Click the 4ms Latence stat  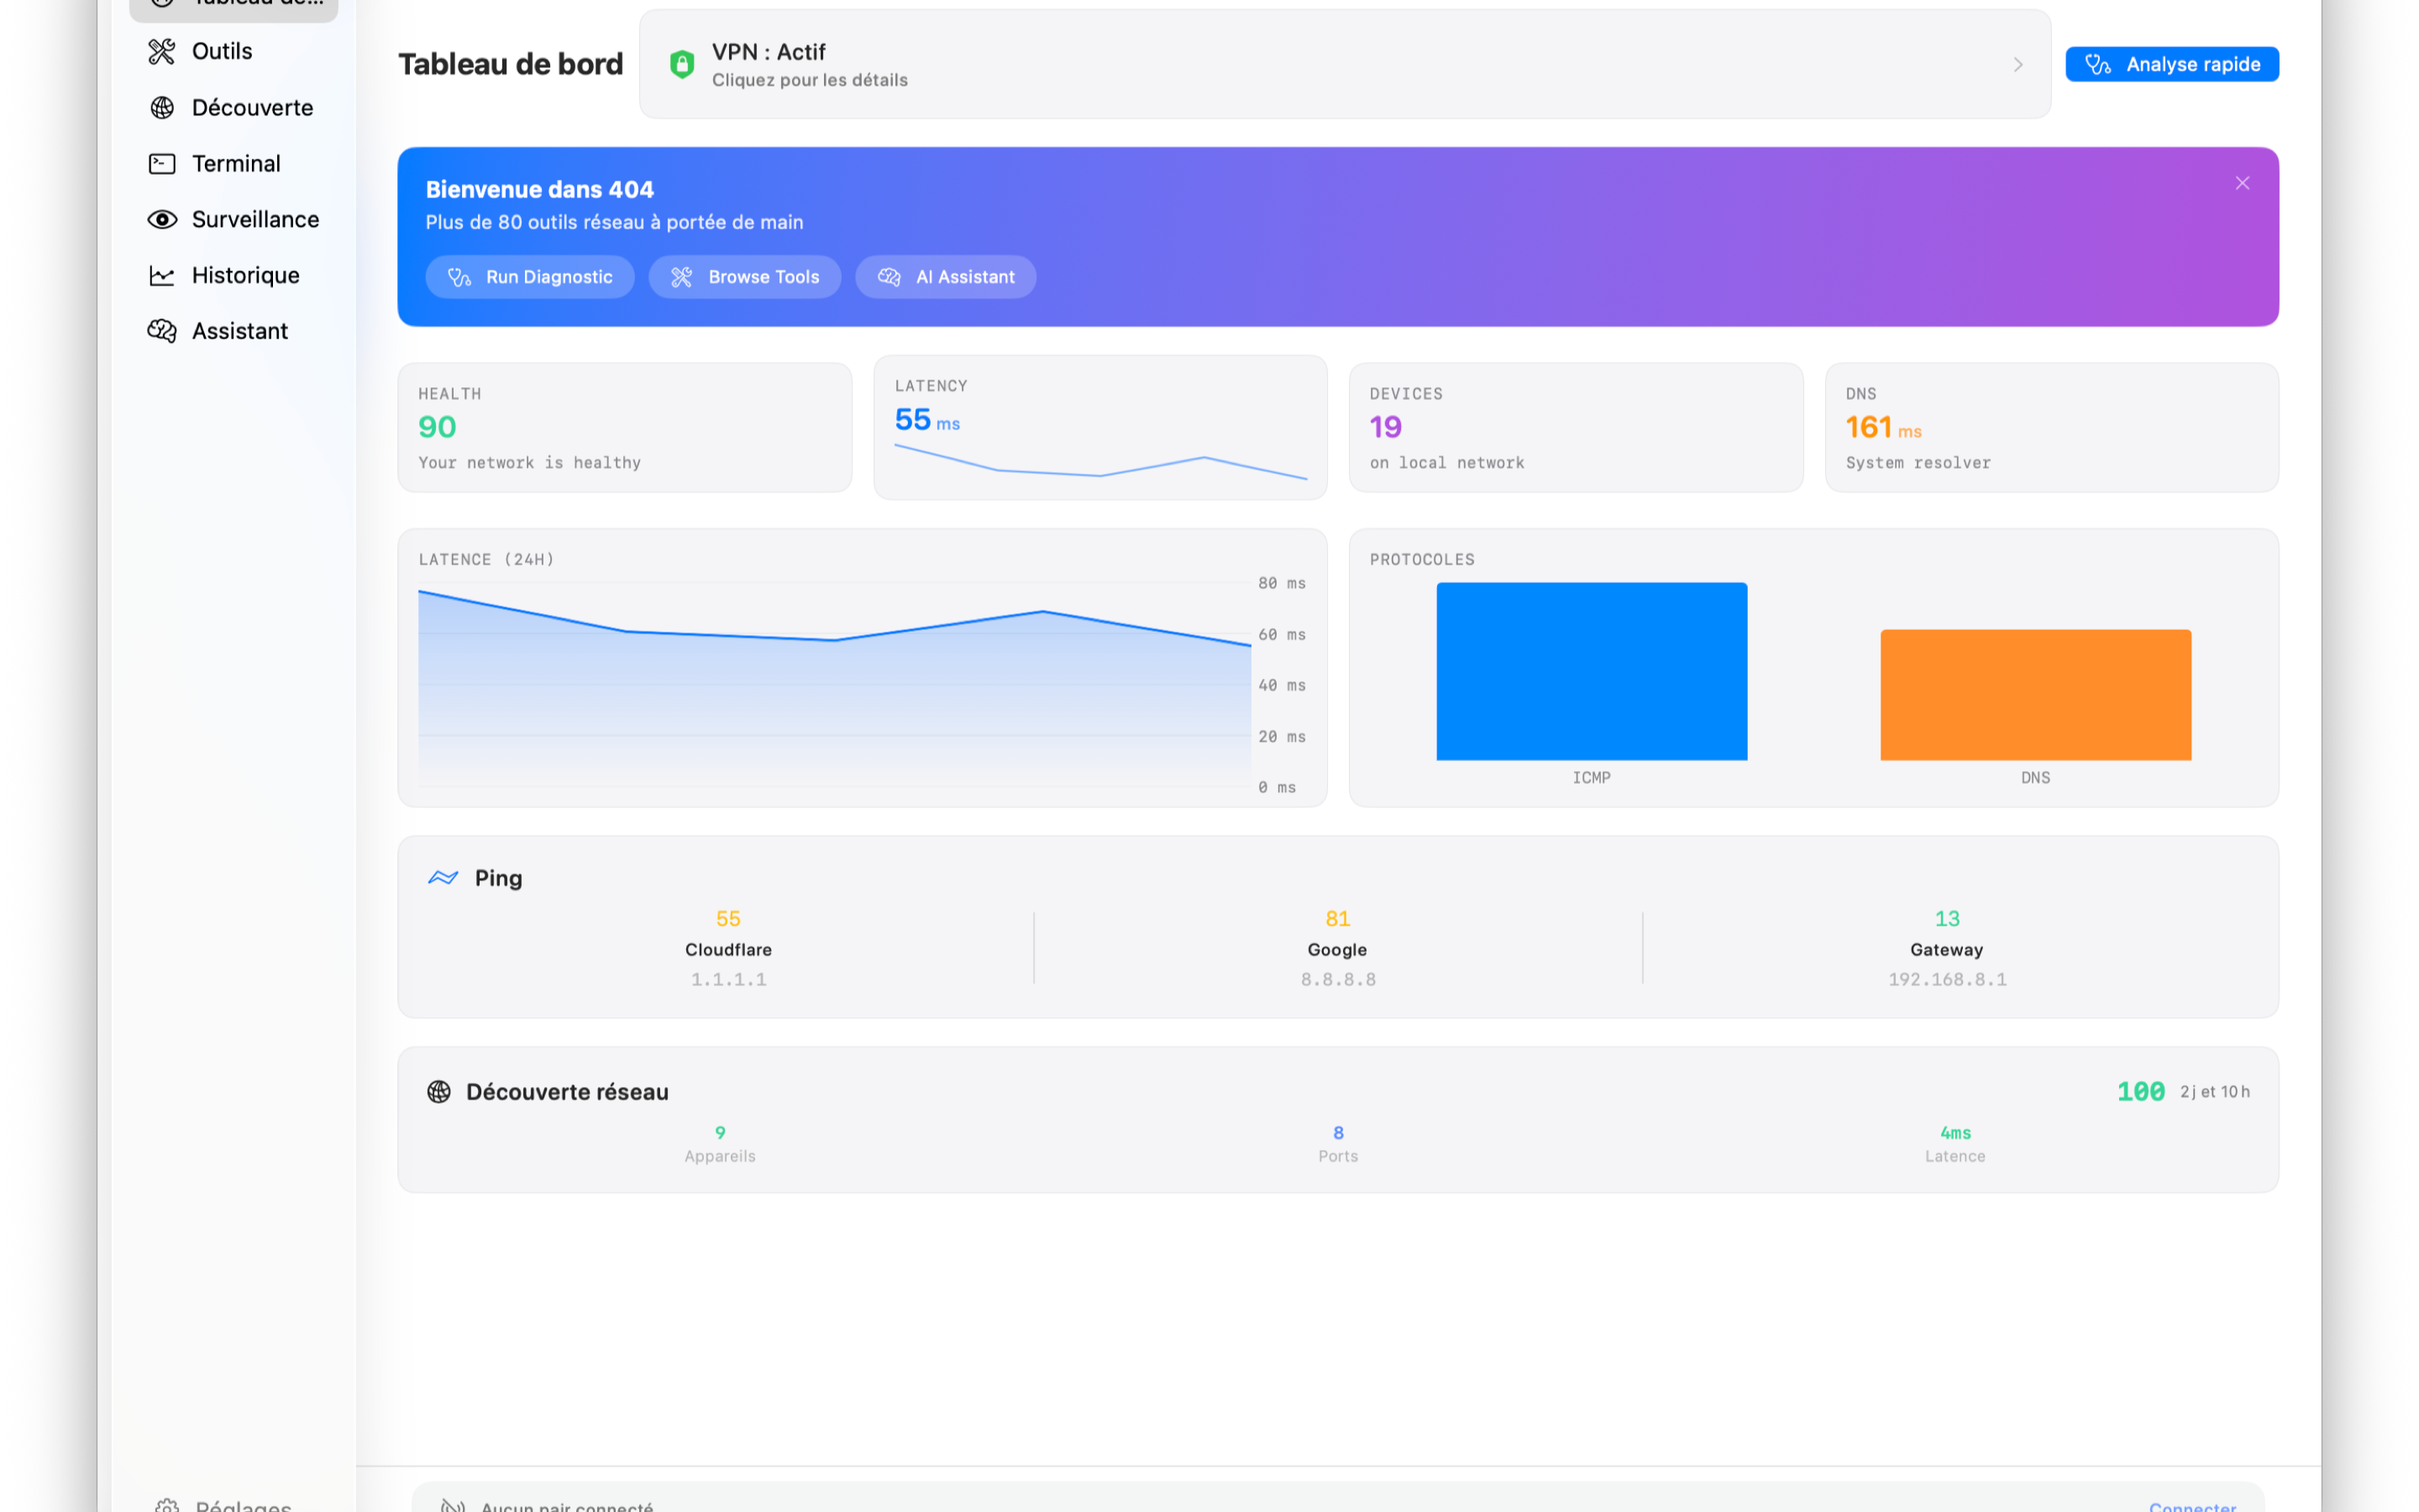click(x=1955, y=1143)
